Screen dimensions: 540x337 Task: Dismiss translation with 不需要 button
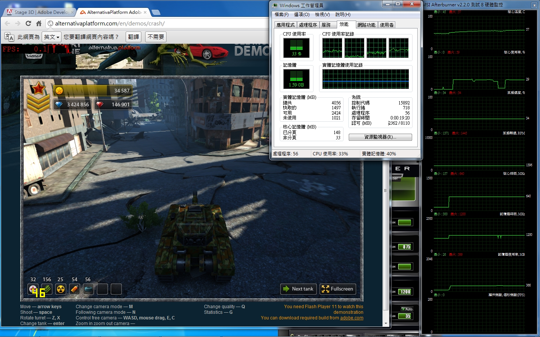(x=156, y=37)
